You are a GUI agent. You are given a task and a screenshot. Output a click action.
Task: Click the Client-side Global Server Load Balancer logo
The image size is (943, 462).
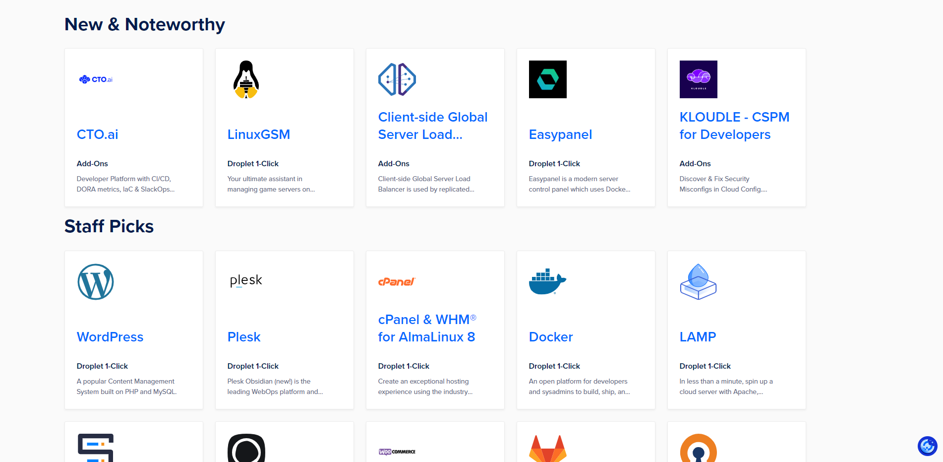(397, 79)
